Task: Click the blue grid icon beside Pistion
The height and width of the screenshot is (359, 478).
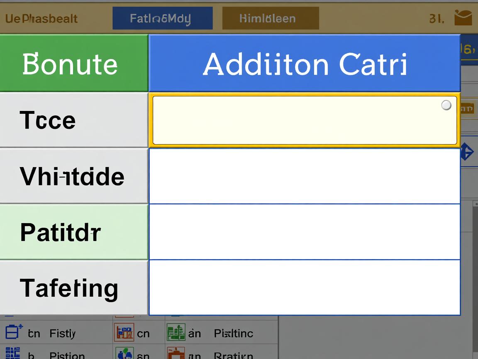Action: [13, 354]
